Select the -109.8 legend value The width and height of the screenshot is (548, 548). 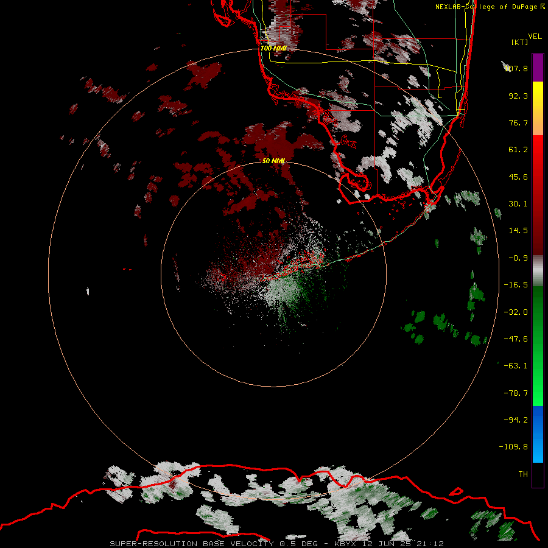click(513, 447)
